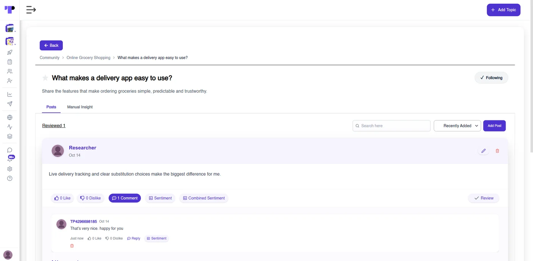Viewport: 533px width, 261px height.
Task: Switch to the Manual Insight tab
Action: click(80, 107)
